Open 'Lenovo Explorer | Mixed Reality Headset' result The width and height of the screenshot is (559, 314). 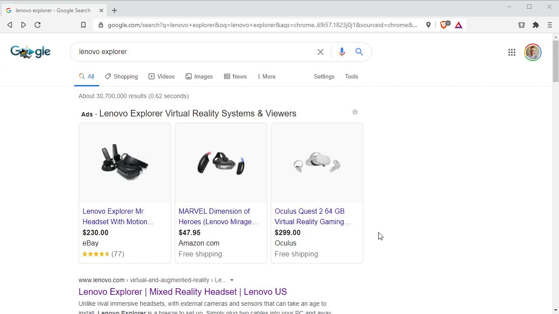[x=183, y=292]
